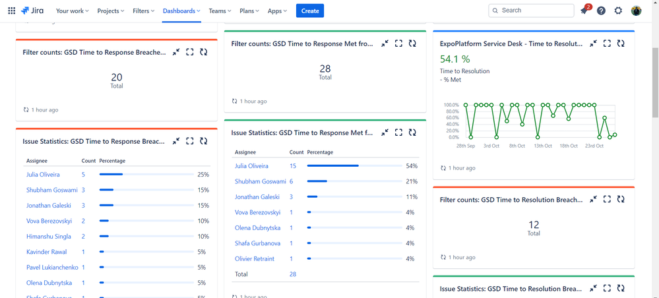Expand the Dashboards menu
This screenshot has height=298, width=659.
point(181,11)
